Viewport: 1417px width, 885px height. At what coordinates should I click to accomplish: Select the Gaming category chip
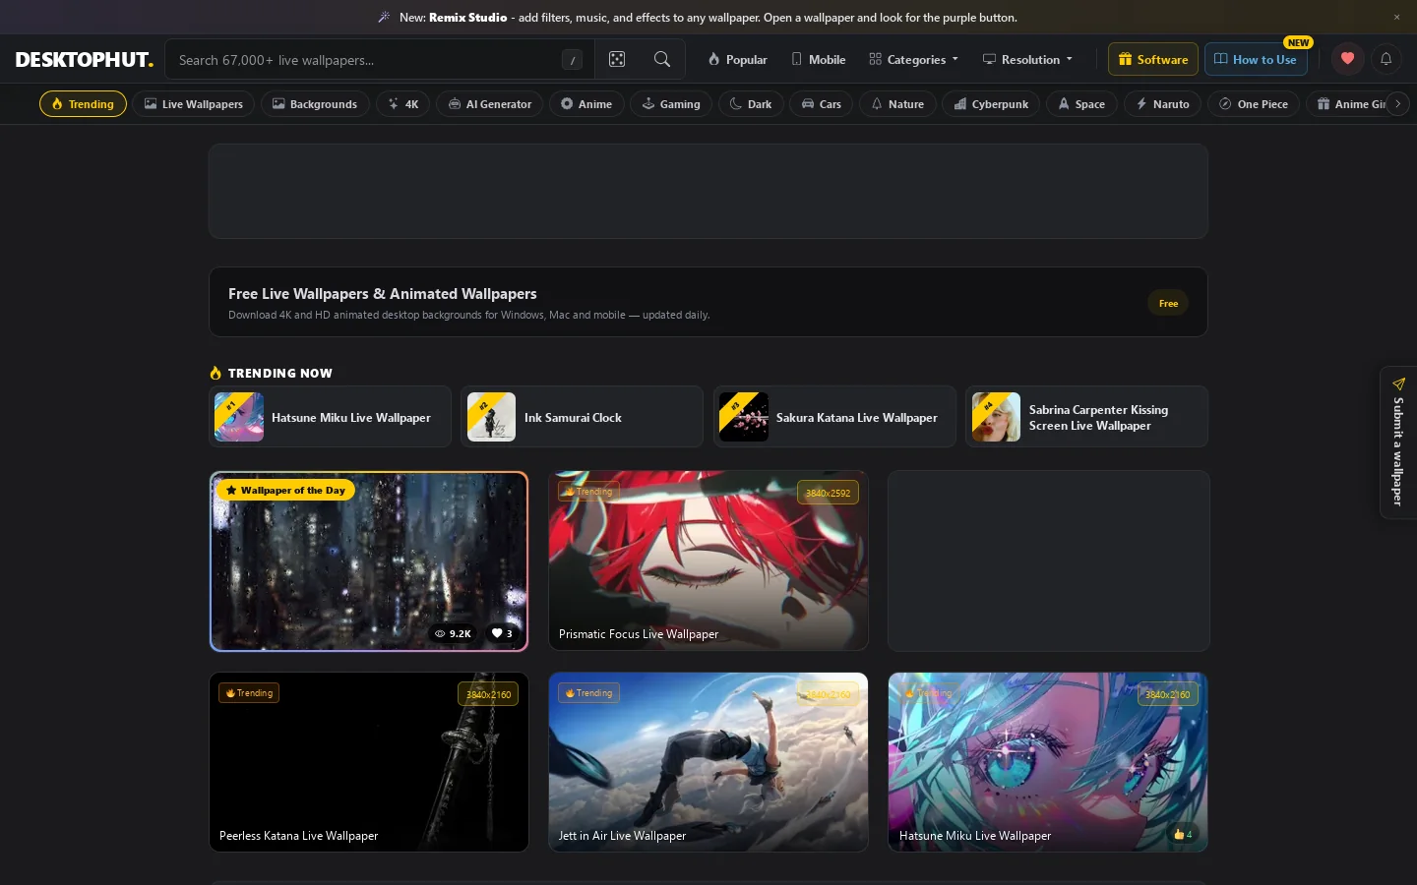coord(671,104)
